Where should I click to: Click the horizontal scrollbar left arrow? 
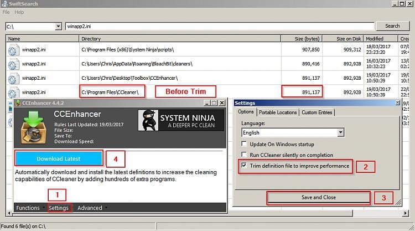[x=9, y=213]
